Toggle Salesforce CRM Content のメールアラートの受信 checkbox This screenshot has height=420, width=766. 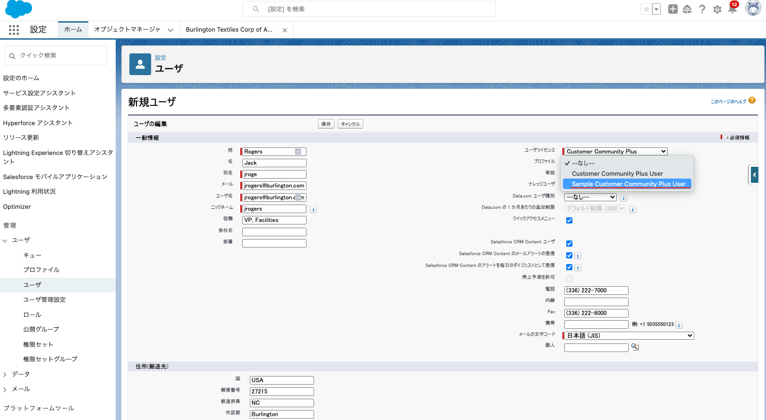click(569, 255)
